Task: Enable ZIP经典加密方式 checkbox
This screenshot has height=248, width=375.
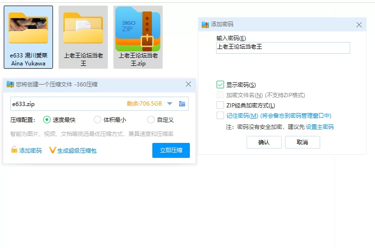Action: [x=220, y=105]
